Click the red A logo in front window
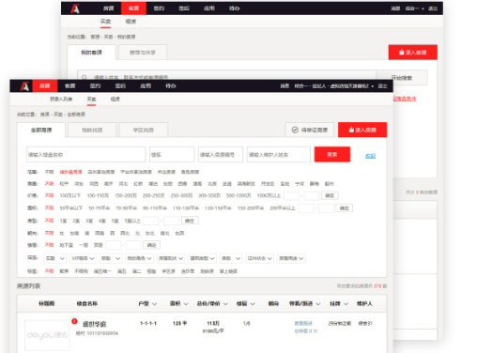This screenshot has height=353, width=477. tap(24, 86)
